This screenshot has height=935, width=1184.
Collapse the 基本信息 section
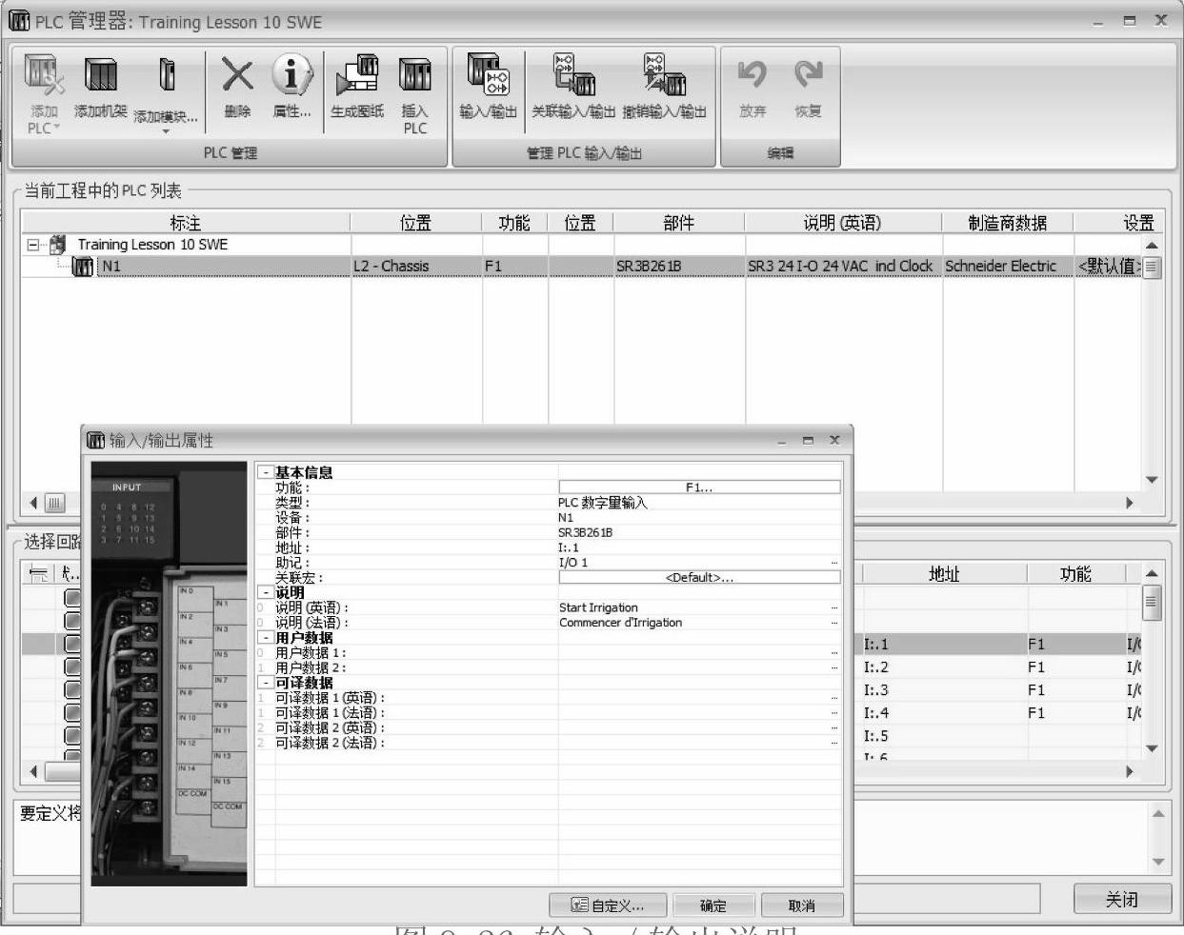(x=266, y=472)
